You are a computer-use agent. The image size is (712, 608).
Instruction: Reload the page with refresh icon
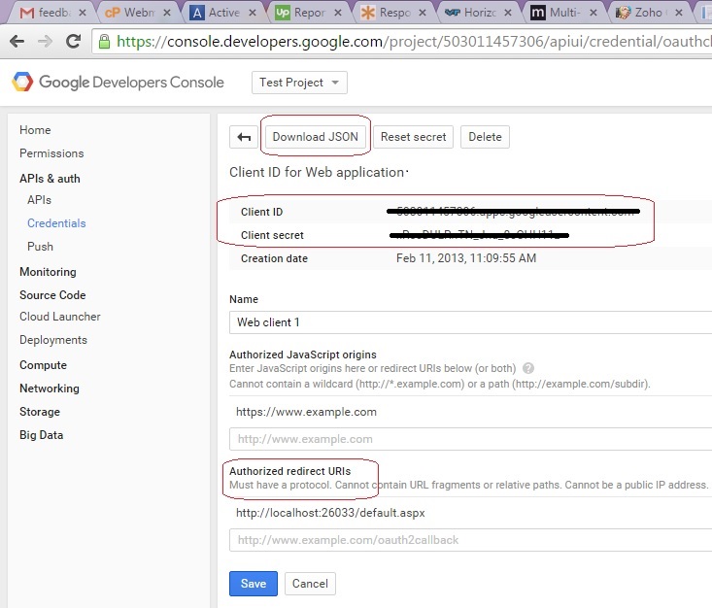pyautogui.click(x=73, y=42)
